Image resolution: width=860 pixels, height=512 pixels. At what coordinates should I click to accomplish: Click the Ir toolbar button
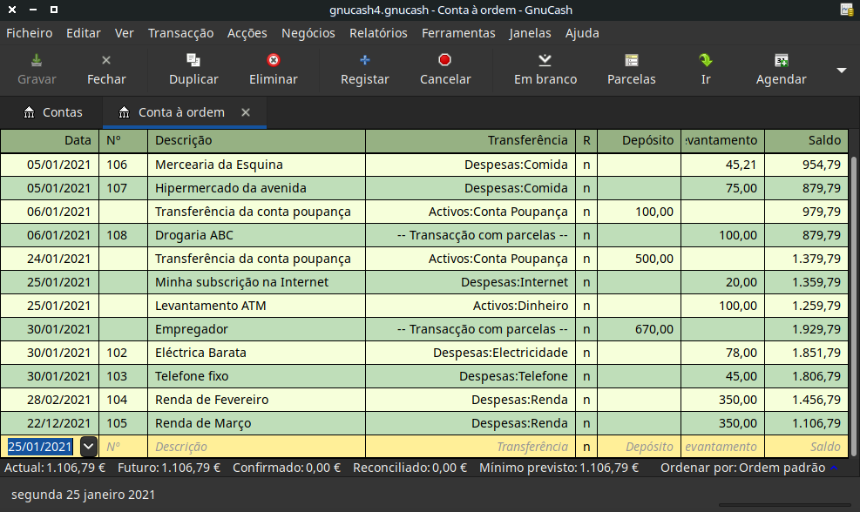coord(705,70)
